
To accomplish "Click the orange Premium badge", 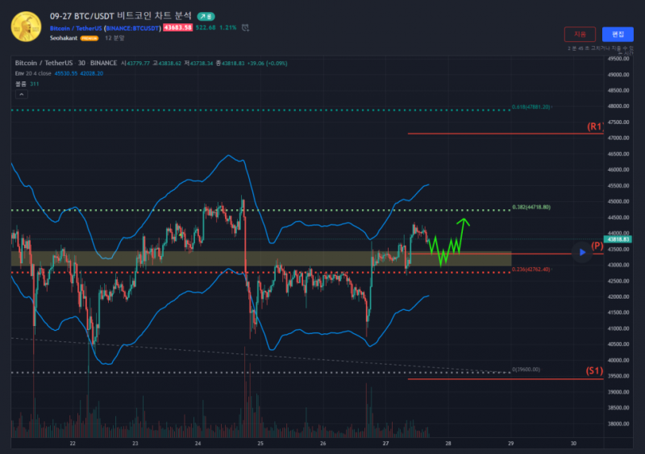I will (x=89, y=38).
